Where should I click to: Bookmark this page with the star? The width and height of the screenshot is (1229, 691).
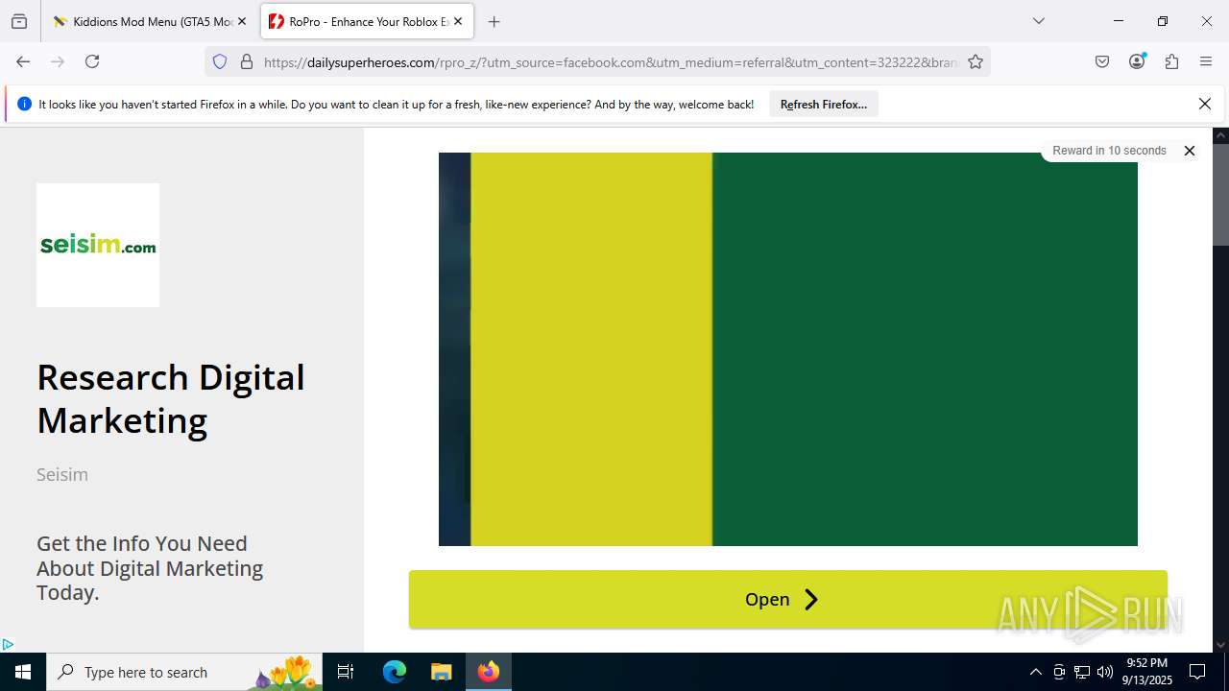(976, 61)
